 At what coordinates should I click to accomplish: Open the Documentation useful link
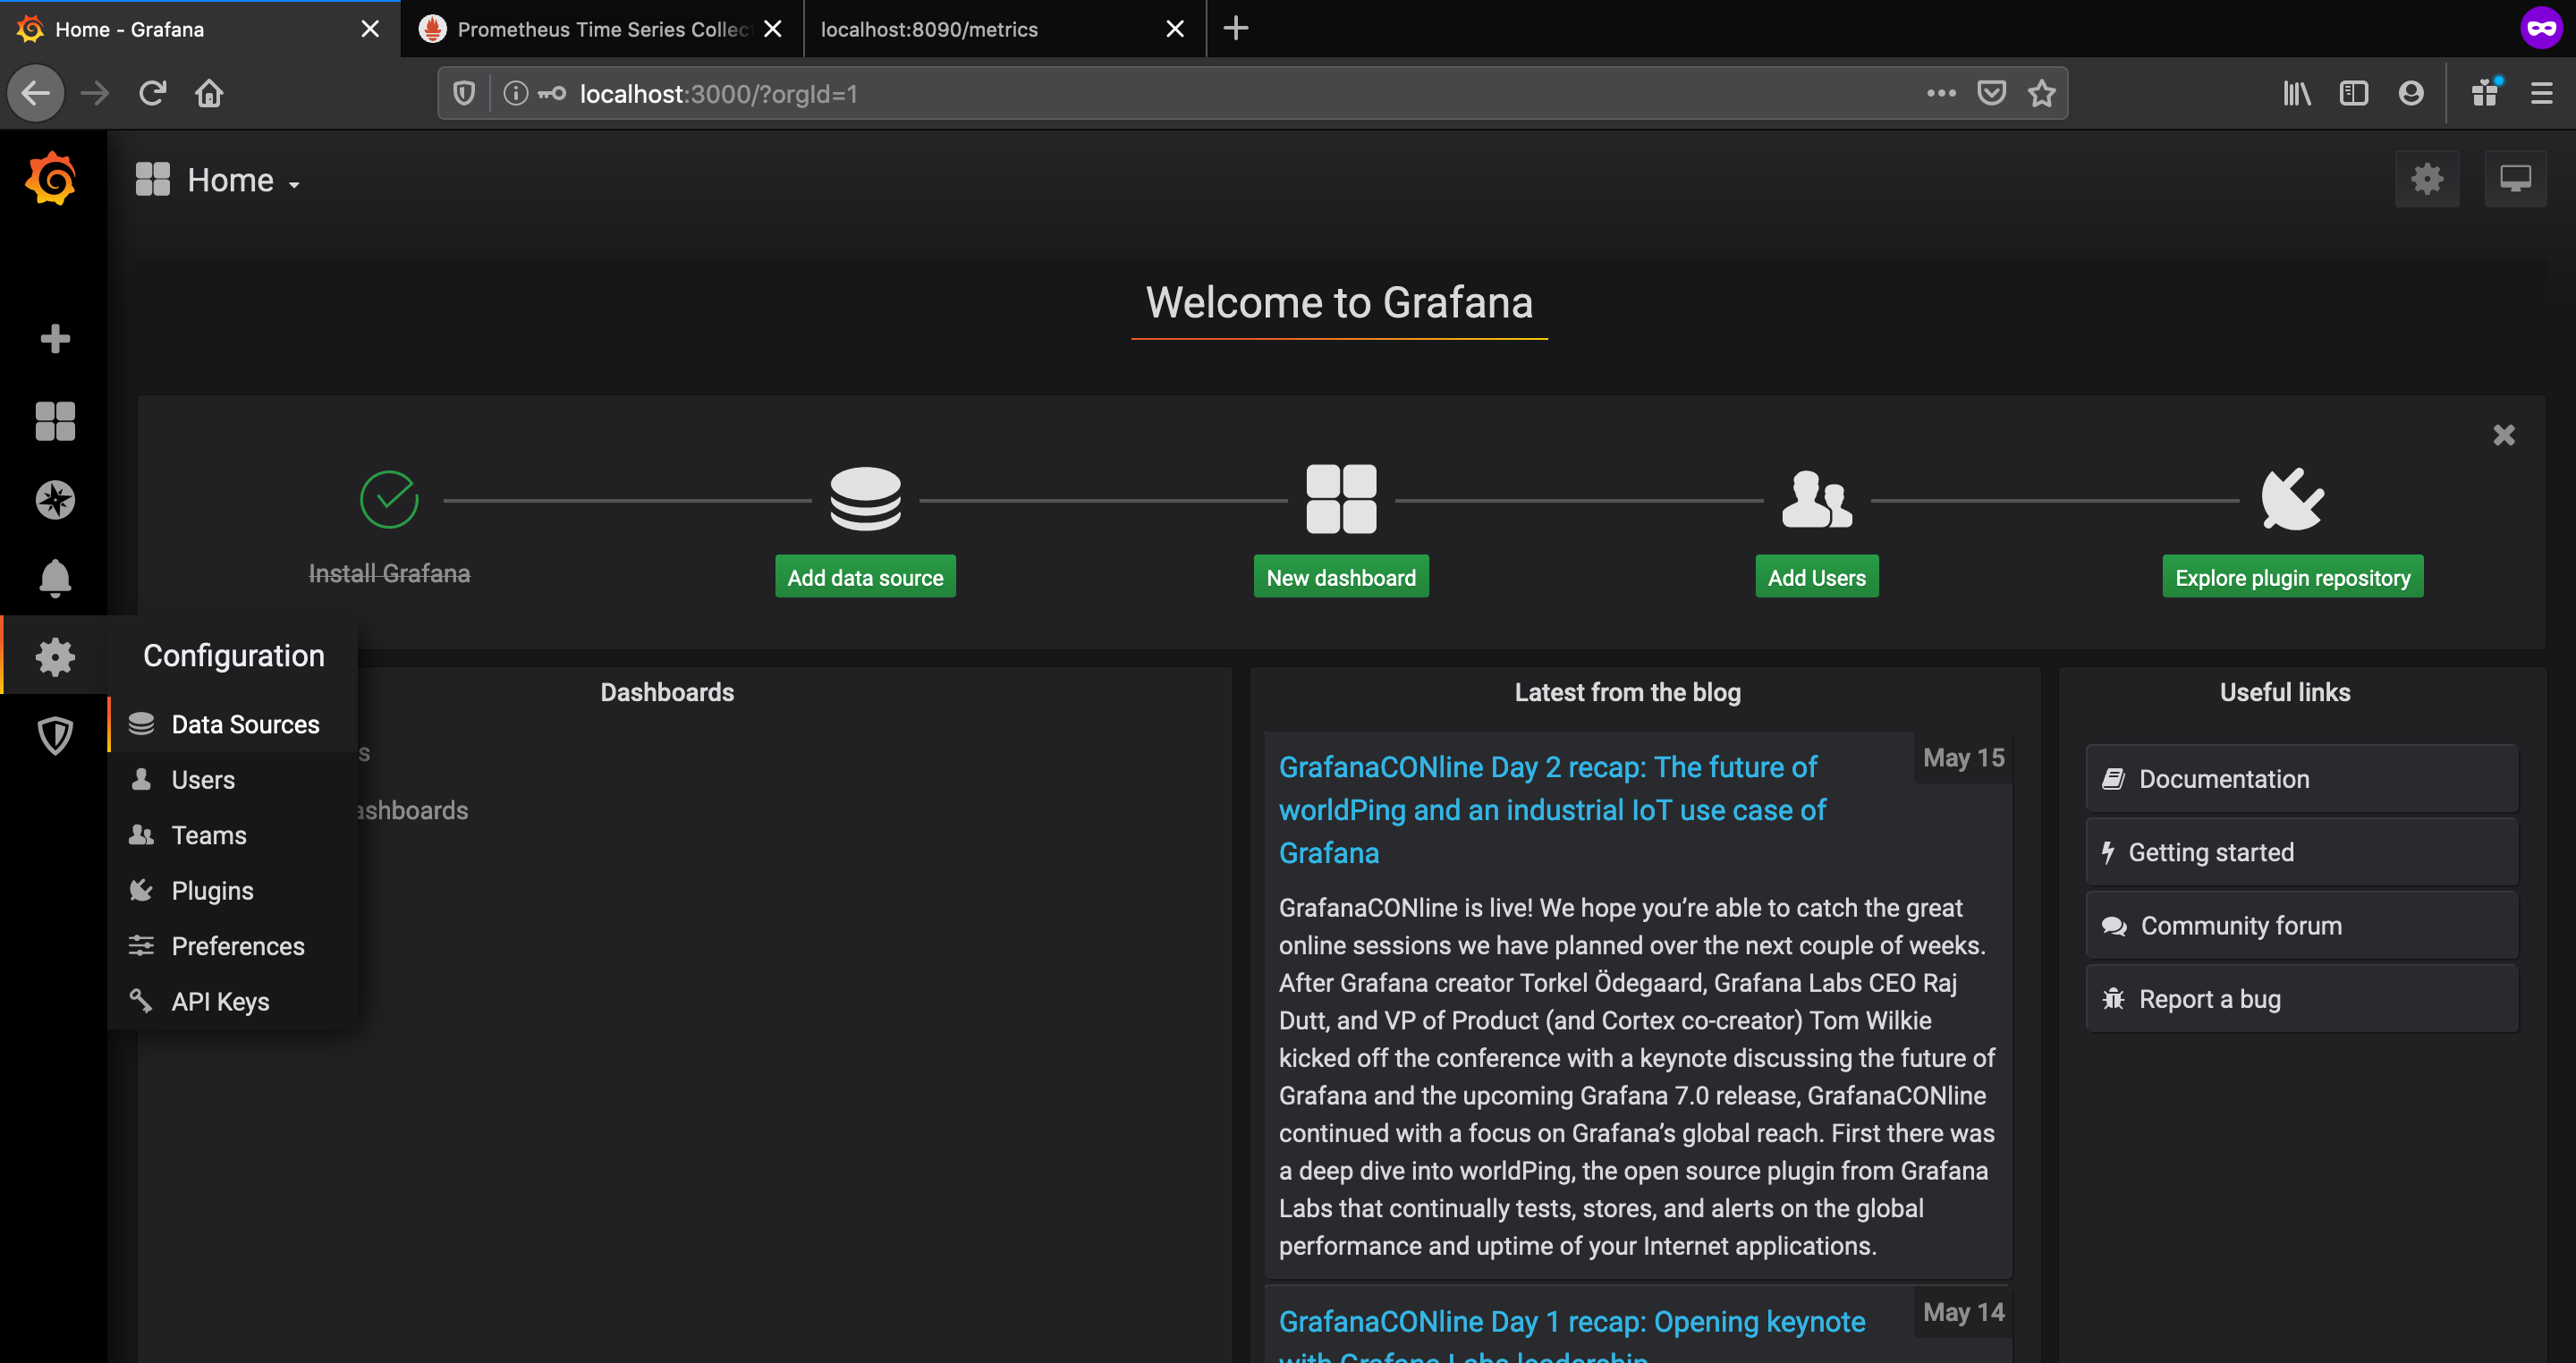tap(2302, 779)
